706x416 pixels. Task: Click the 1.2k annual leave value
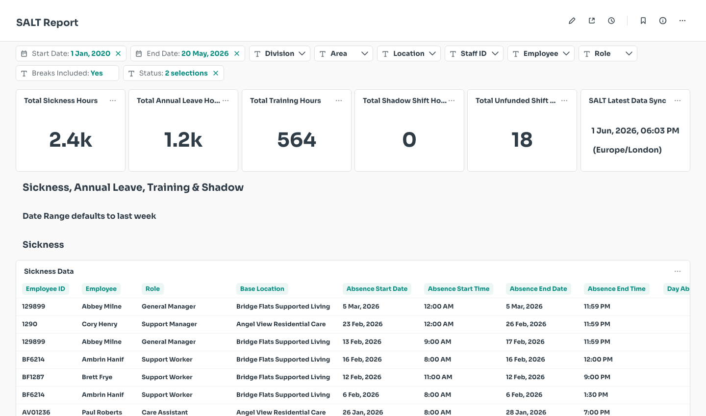(x=183, y=140)
